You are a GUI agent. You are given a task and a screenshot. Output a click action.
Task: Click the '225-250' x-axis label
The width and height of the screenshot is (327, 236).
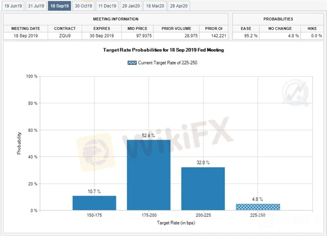coord(258,215)
